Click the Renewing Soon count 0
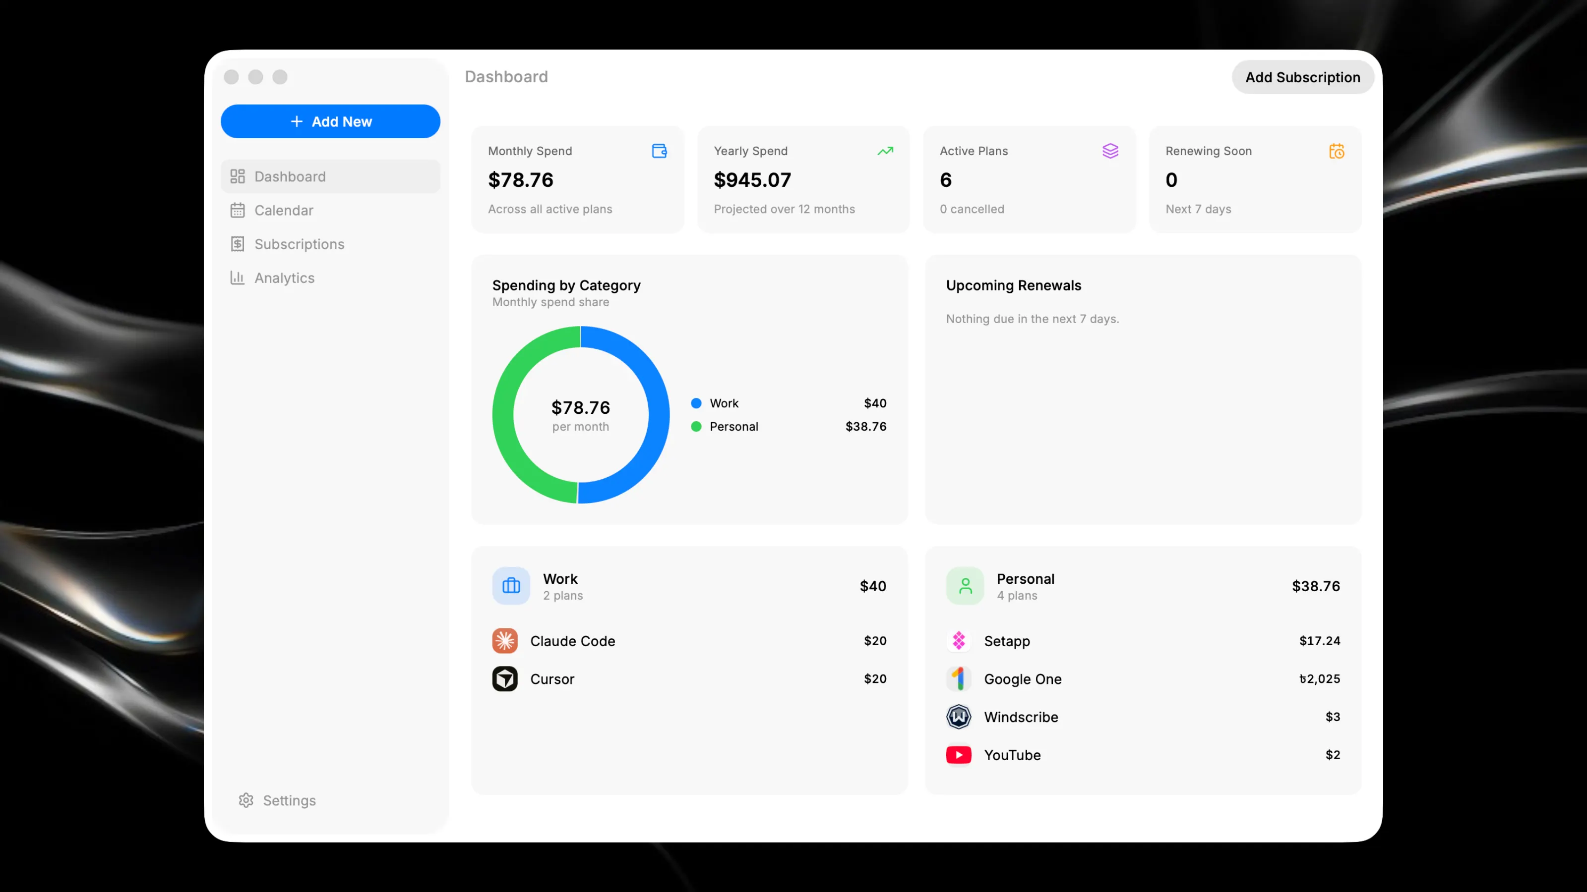 tap(1171, 180)
